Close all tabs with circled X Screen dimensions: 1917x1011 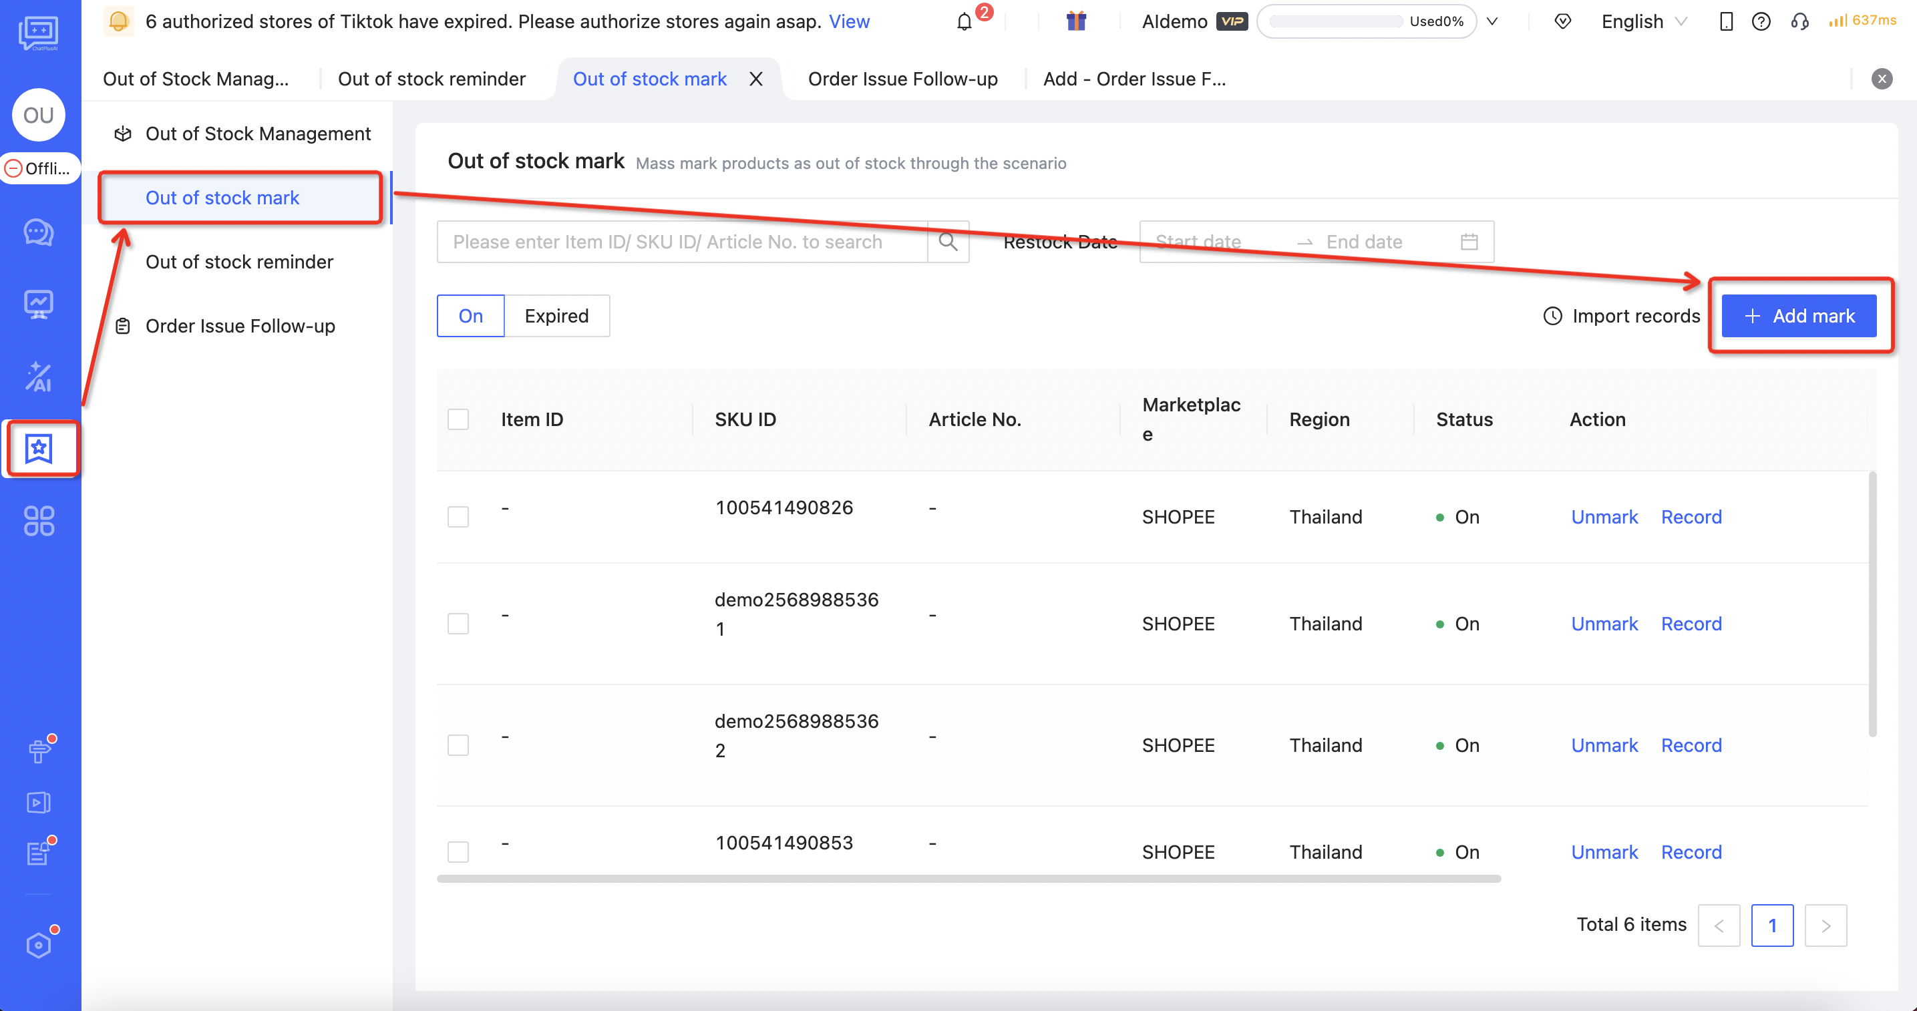[1882, 79]
